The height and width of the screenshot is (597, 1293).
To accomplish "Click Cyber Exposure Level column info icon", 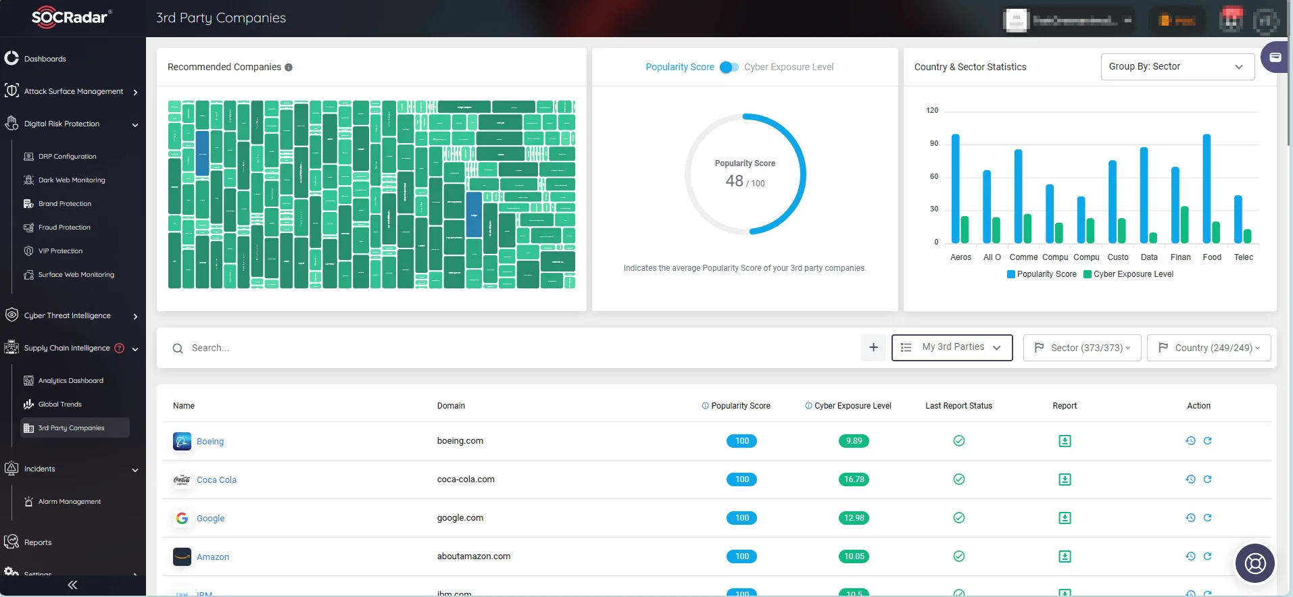I will (808, 406).
